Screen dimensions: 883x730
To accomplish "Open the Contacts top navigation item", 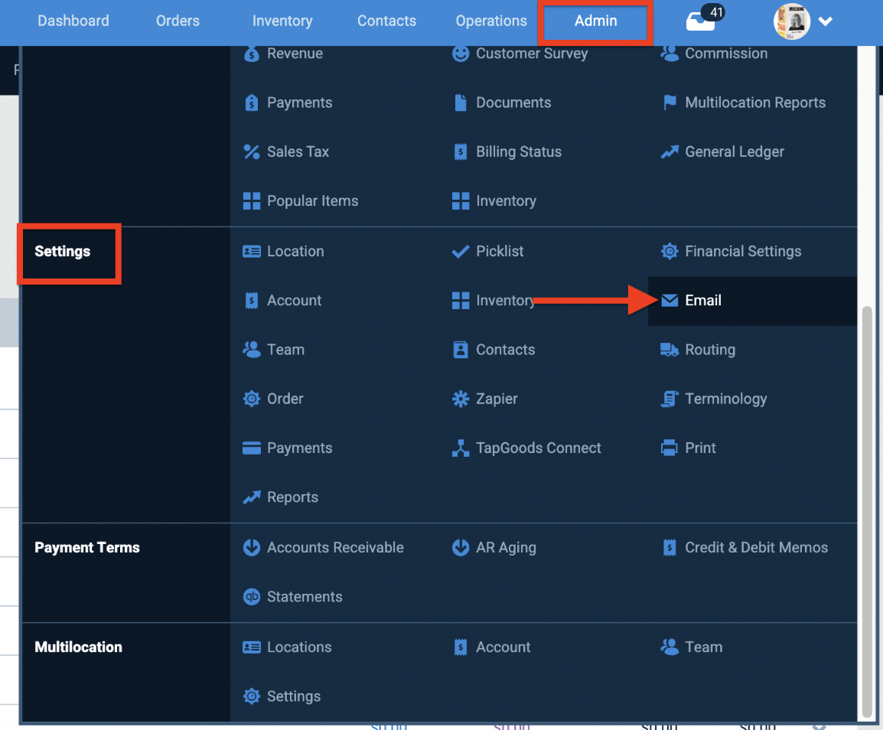I will (x=386, y=21).
